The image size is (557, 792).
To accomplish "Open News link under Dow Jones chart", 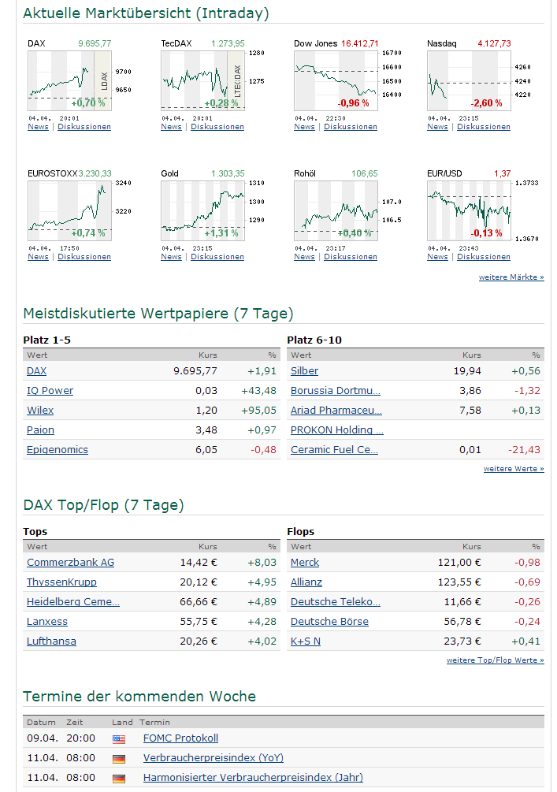I will tap(305, 127).
